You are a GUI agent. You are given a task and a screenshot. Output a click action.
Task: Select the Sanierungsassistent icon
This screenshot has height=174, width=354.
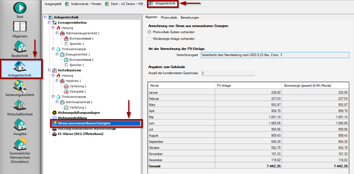(x=20, y=86)
